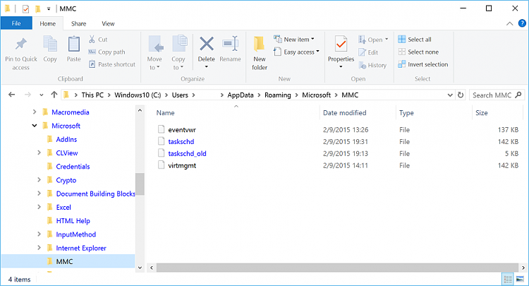Expand the address bar history dropdown
The width and height of the screenshot is (529, 286).
point(450,95)
